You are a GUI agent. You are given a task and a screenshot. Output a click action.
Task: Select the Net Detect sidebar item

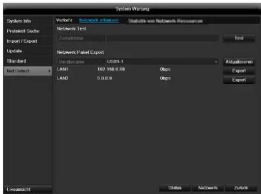click(28, 71)
